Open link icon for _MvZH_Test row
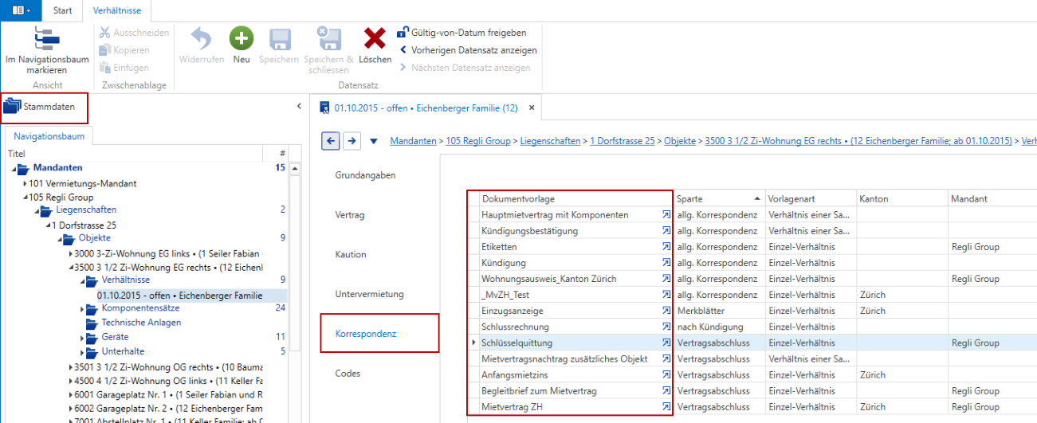Image resolution: width=1037 pixels, height=423 pixels. (666, 295)
